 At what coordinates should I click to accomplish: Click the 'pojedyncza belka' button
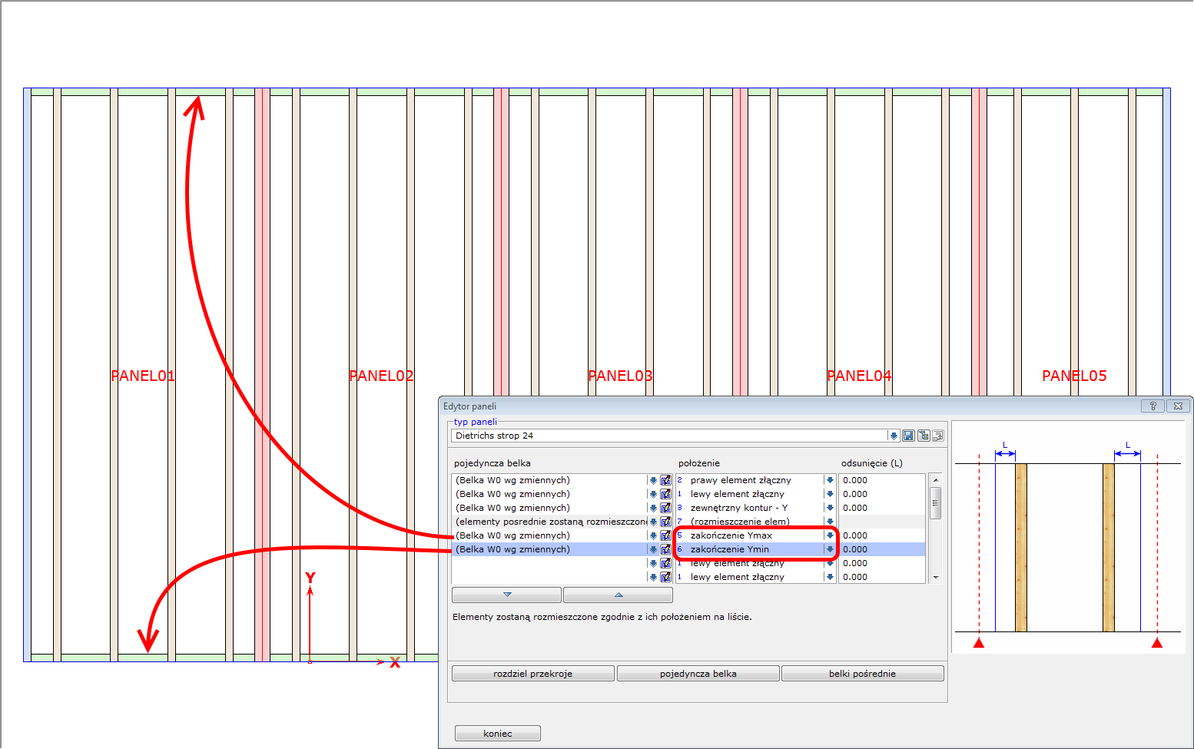[698, 674]
